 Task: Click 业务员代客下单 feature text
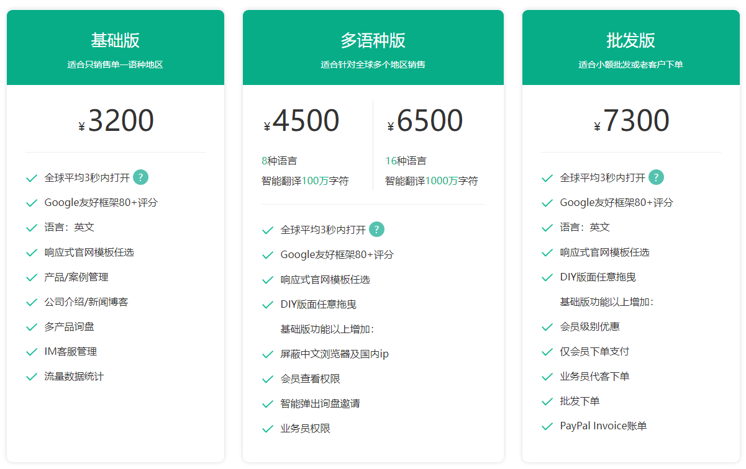[x=594, y=377]
